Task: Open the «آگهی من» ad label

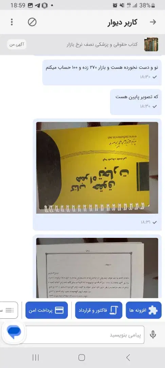Action: (17, 44)
